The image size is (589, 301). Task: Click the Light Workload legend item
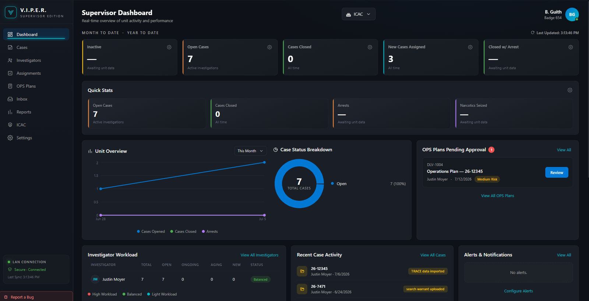tap(162, 294)
